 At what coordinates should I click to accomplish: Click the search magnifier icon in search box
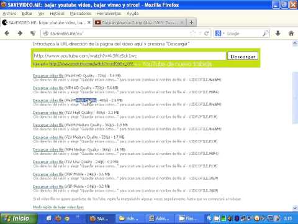click(x=266, y=33)
